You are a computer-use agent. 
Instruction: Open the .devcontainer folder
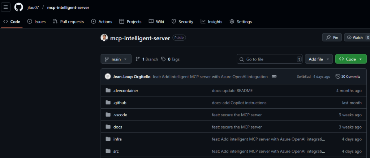[125, 91]
